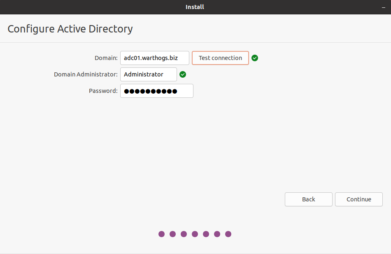Click the Password label text
Image resolution: width=391 pixels, height=254 pixels.
point(103,91)
